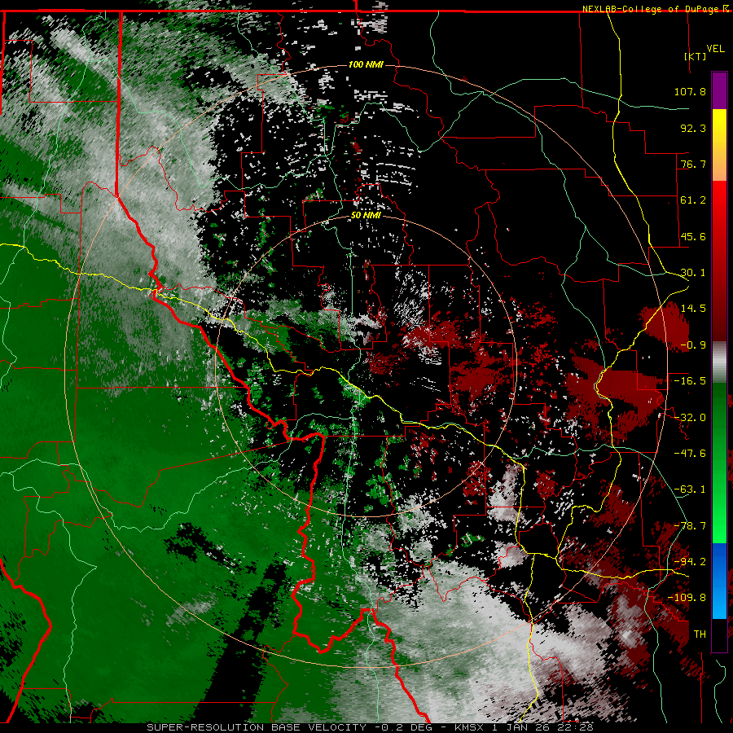Click the -109.8 value on the velocity scale

coord(687,598)
